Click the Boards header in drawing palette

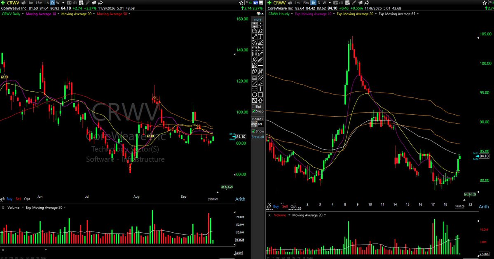click(258, 119)
